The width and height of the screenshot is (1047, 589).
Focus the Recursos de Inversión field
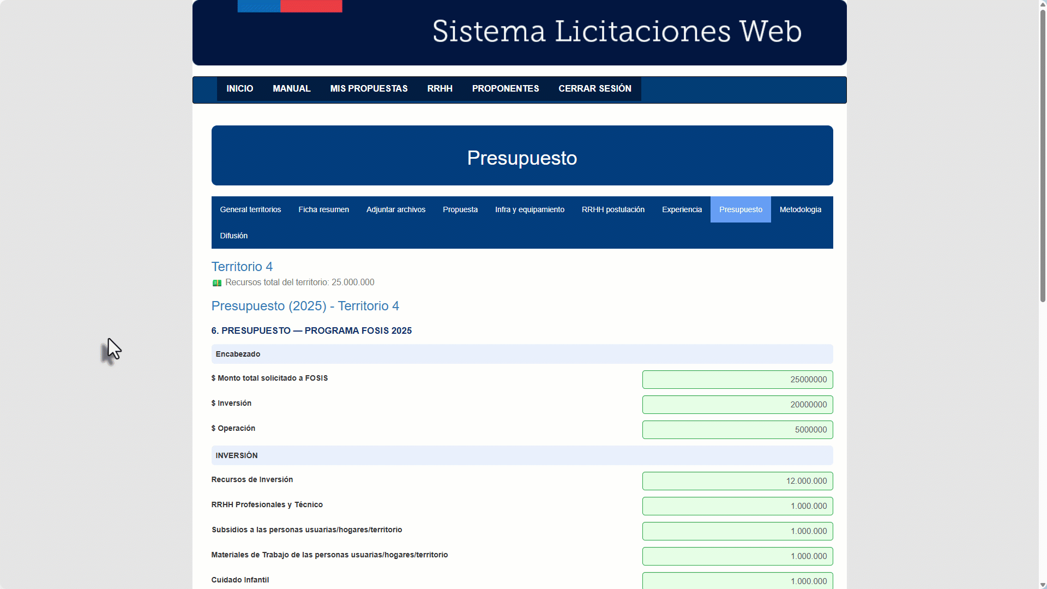[737, 481]
